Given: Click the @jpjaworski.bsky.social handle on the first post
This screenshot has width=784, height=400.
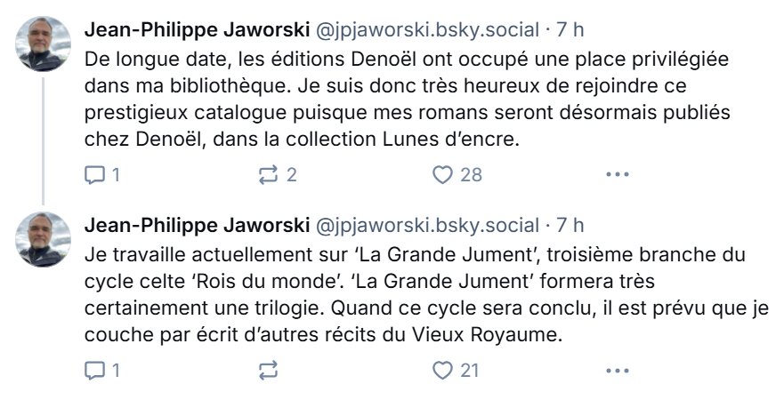Looking at the screenshot, I should tap(428, 30).
